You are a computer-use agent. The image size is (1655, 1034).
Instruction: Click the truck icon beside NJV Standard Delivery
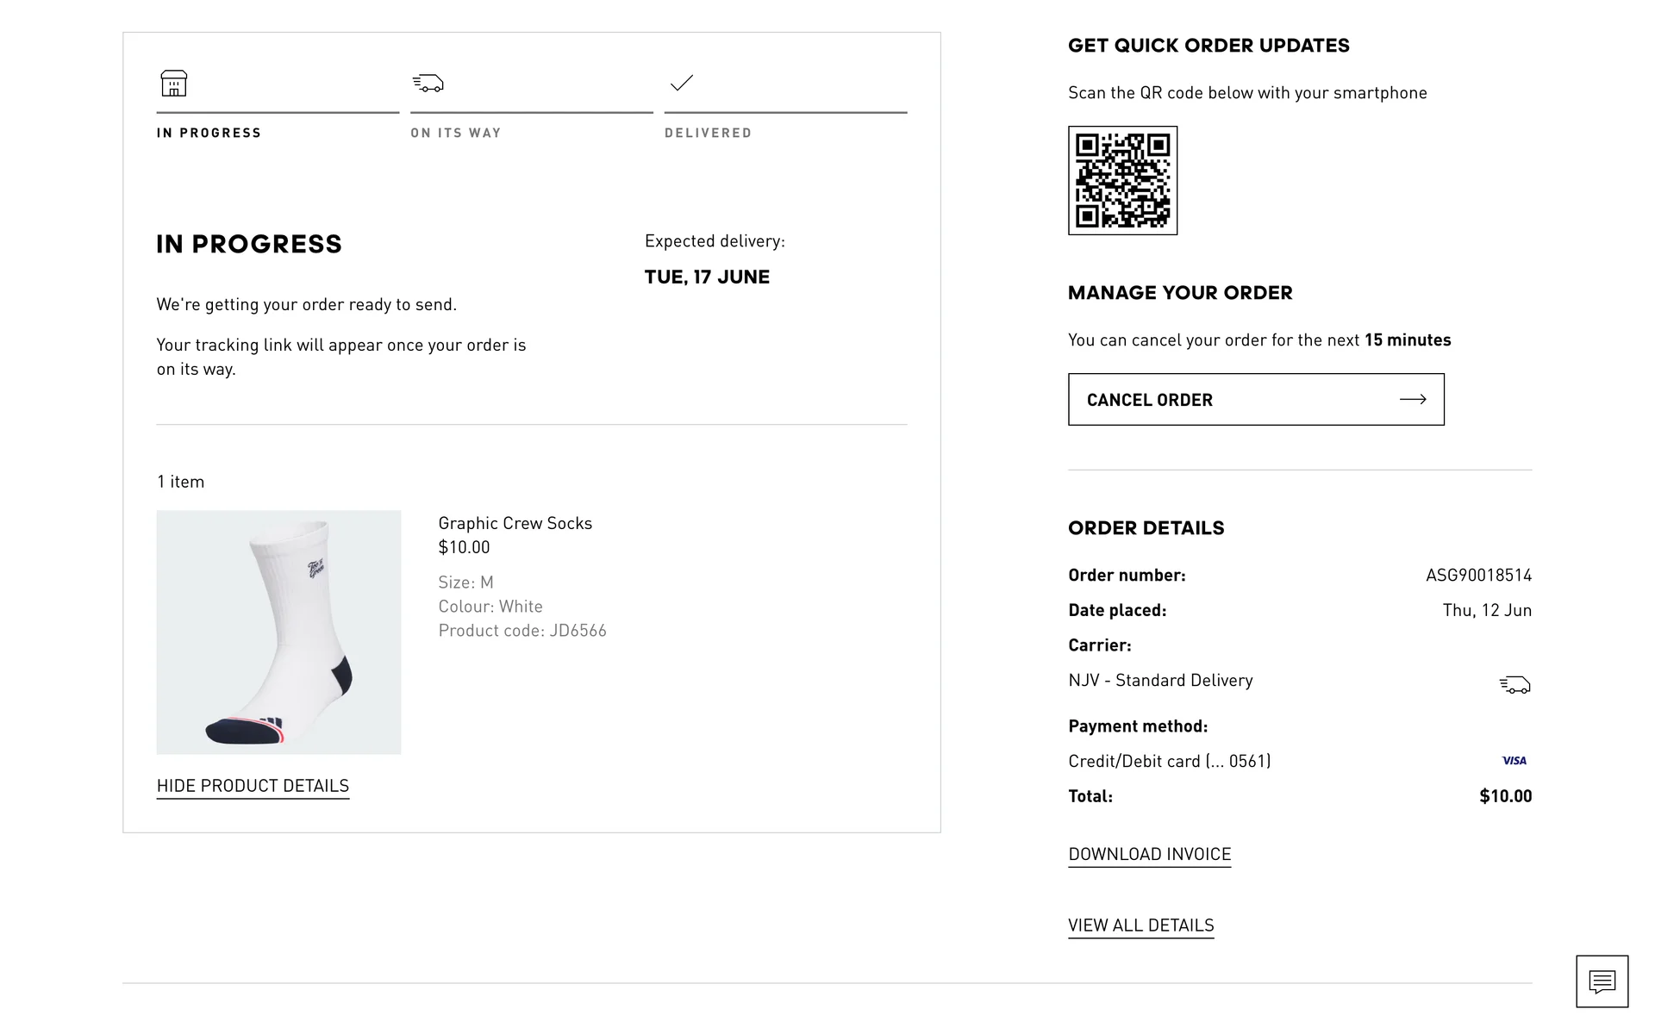tap(1514, 685)
